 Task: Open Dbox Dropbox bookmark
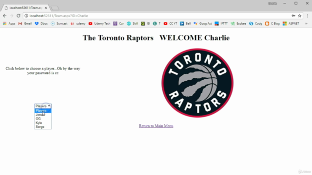(41, 24)
